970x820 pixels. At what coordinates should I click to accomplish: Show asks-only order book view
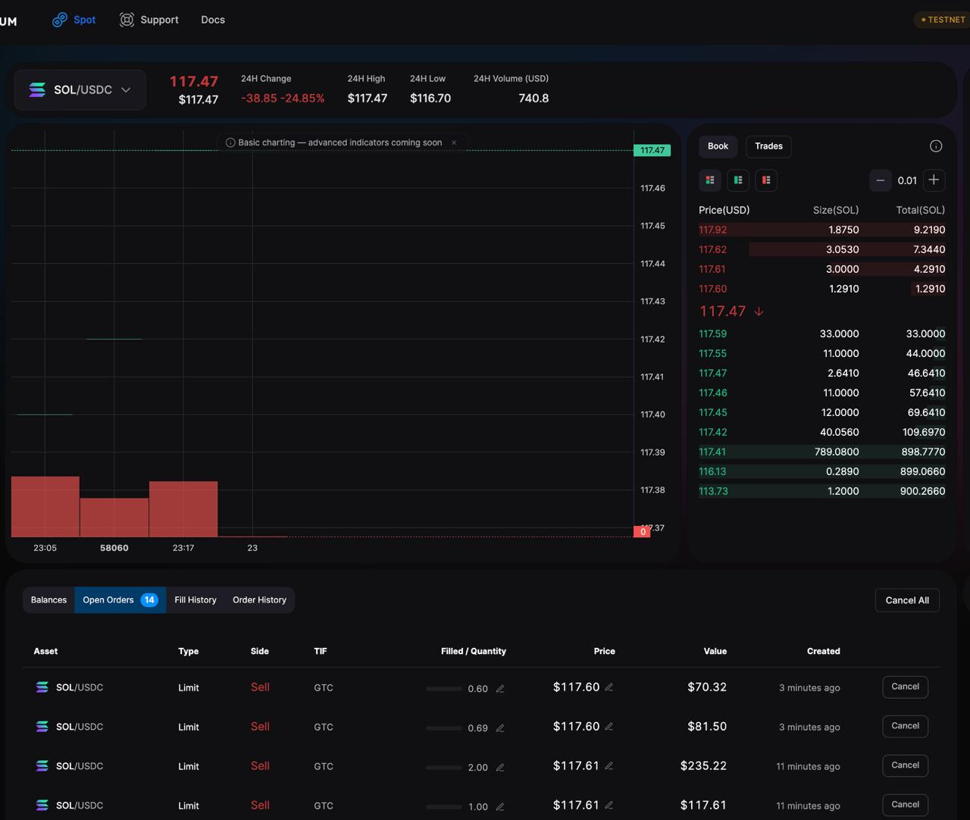tap(766, 180)
